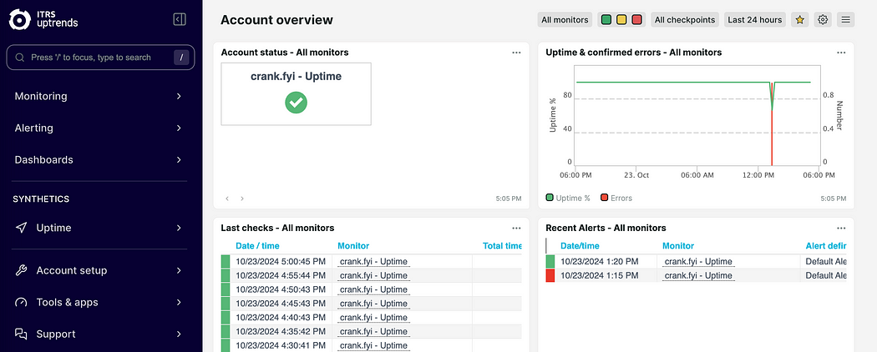Focus the sidebar search field
Viewport: 877px width, 352px height.
point(101,57)
